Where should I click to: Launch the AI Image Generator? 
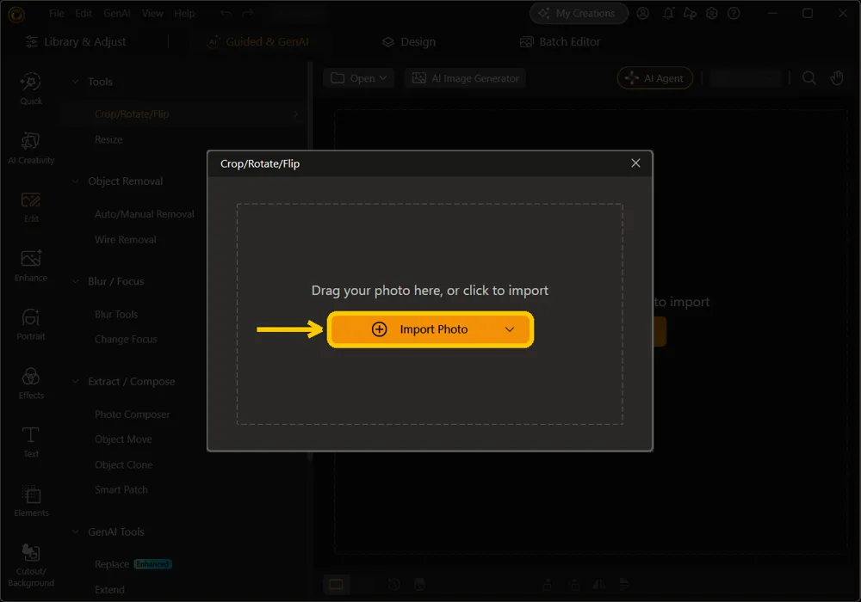click(x=466, y=78)
